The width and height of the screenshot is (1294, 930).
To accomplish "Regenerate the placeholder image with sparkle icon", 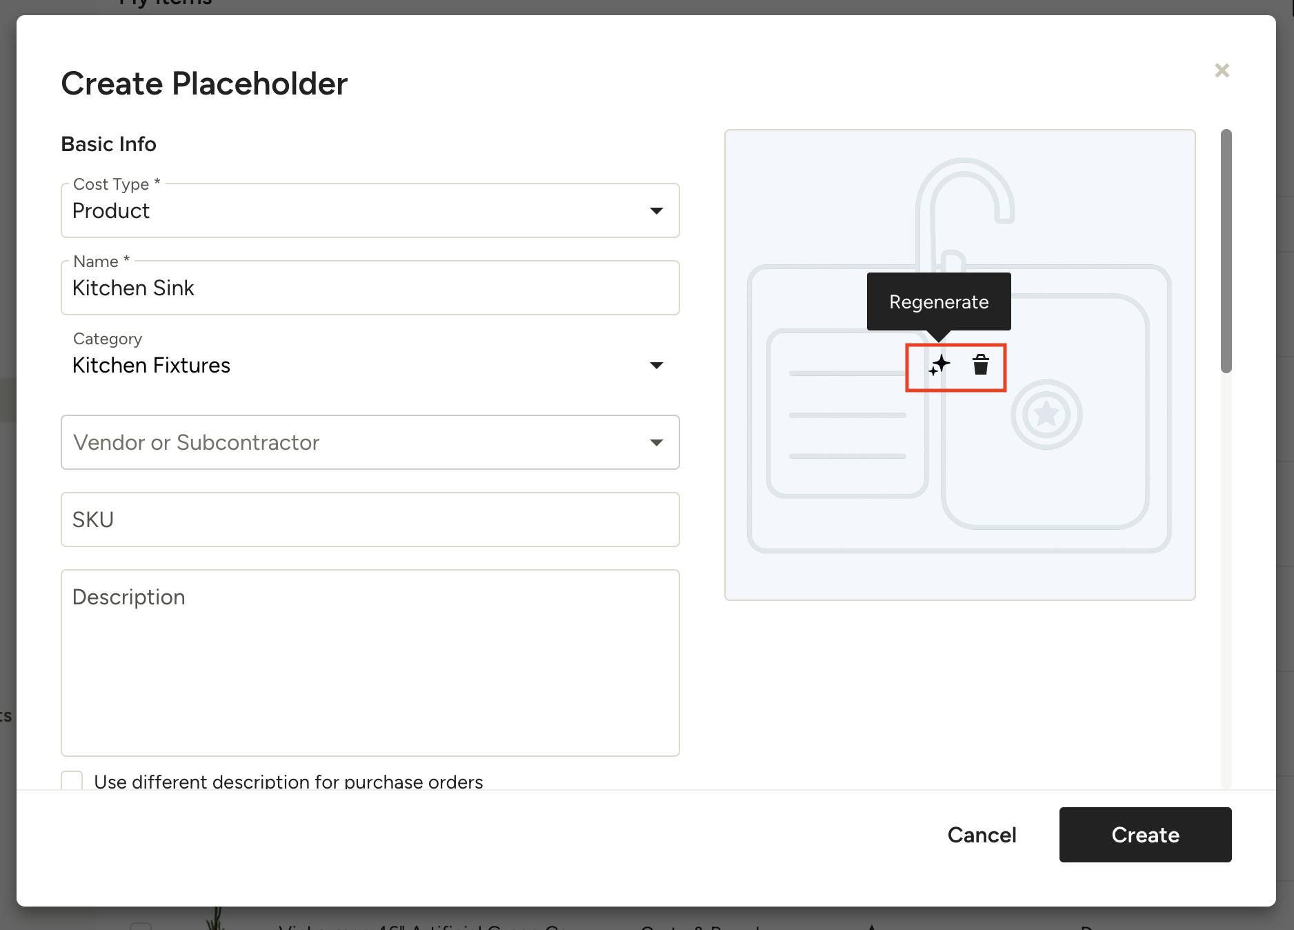I will 938,366.
